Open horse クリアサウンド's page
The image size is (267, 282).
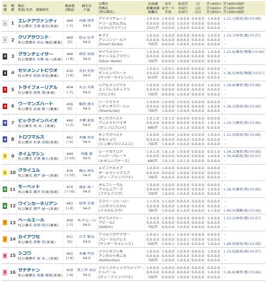pos(33,37)
